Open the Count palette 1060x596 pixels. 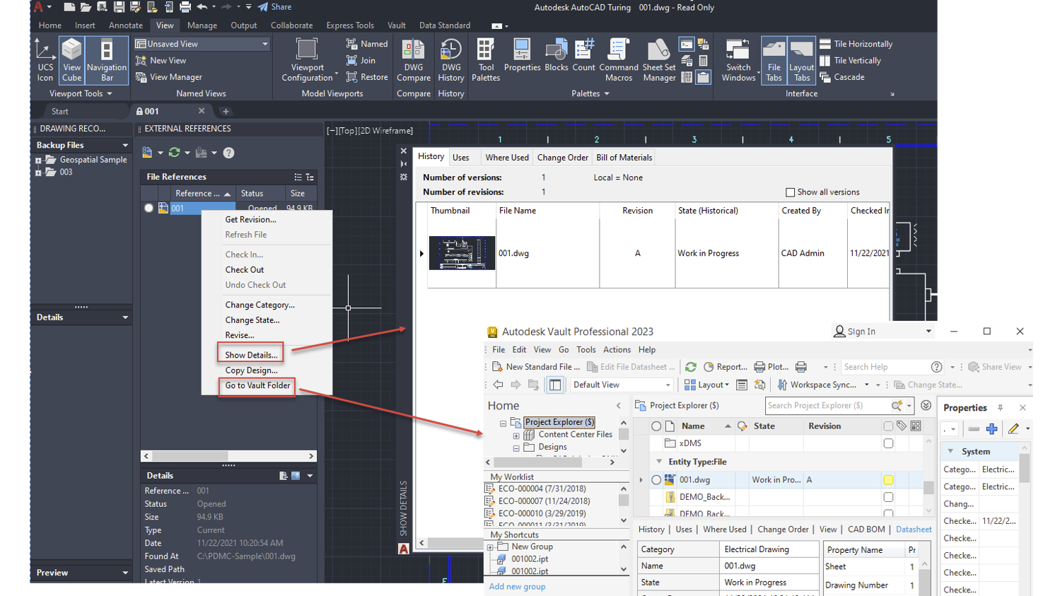coord(583,55)
